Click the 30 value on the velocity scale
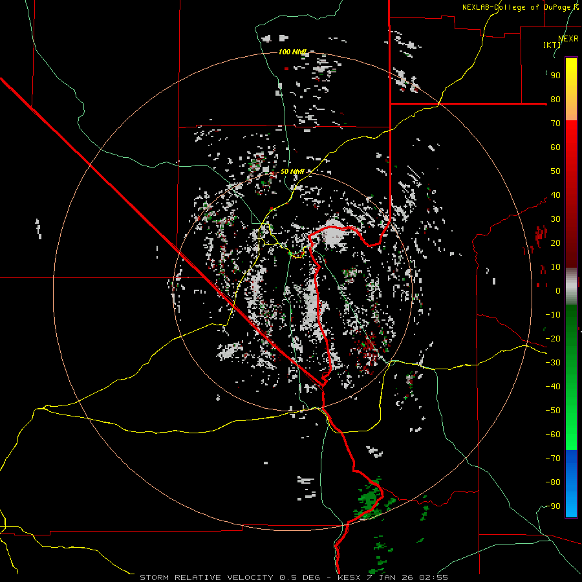The height and width of the screenshot is (582, 582). [x=555, y=219]
